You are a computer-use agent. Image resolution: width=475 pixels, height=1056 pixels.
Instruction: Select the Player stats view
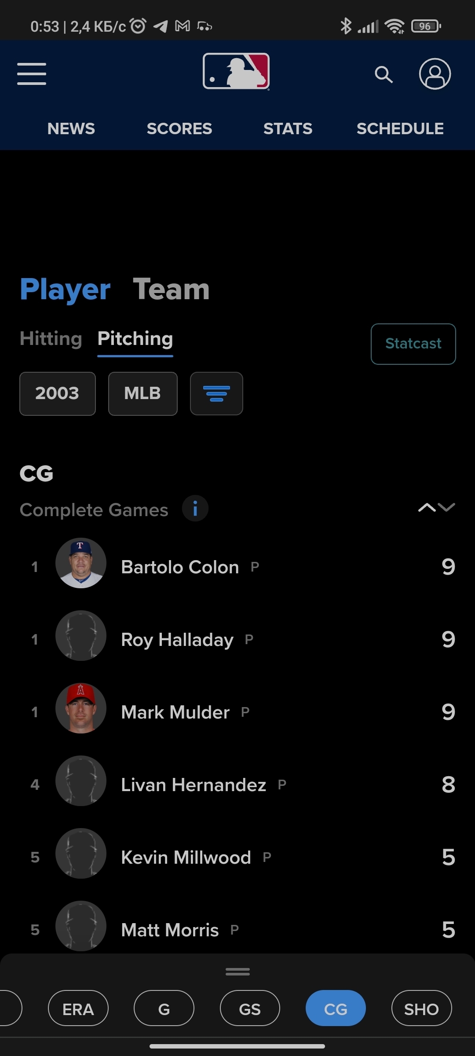click(x=65, y=289)
